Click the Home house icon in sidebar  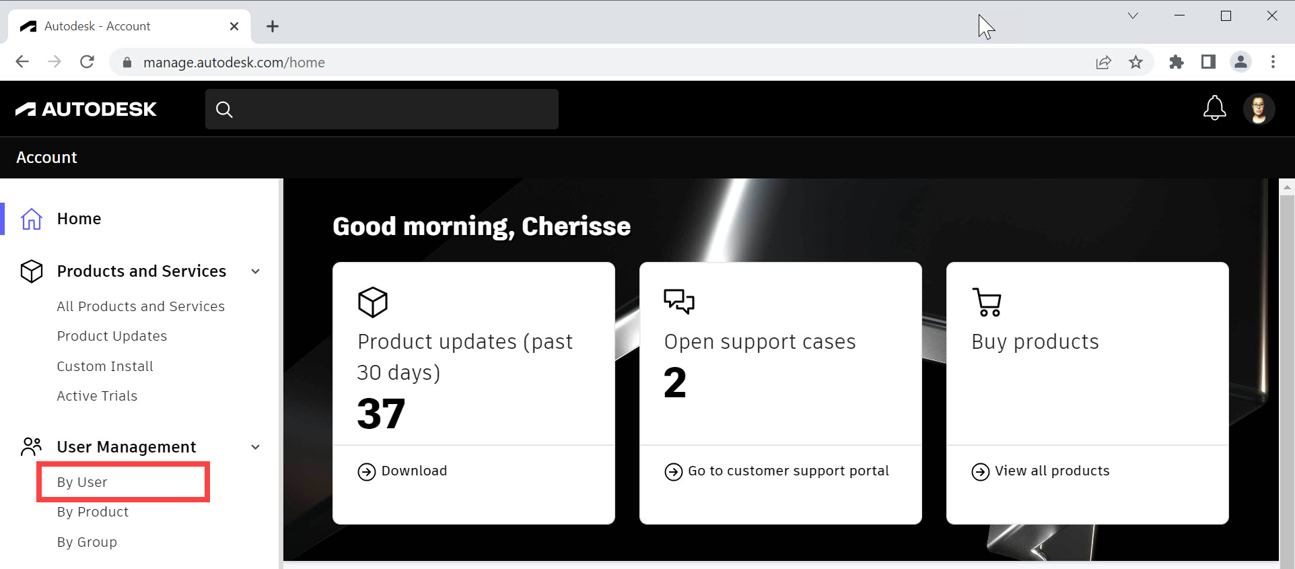pyautogui.click(x=32, y=219)
